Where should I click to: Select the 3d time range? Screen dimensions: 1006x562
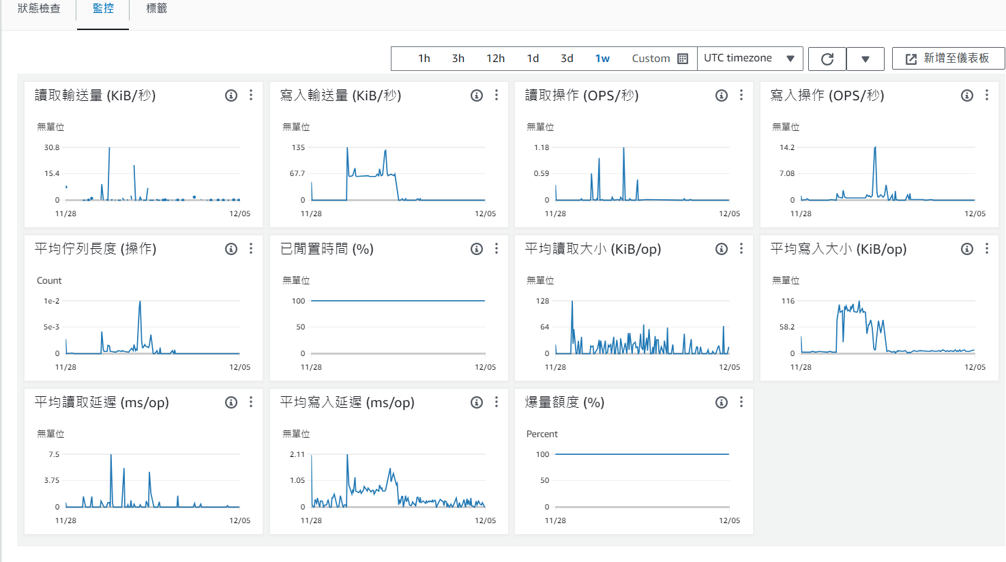pos(567,59)
